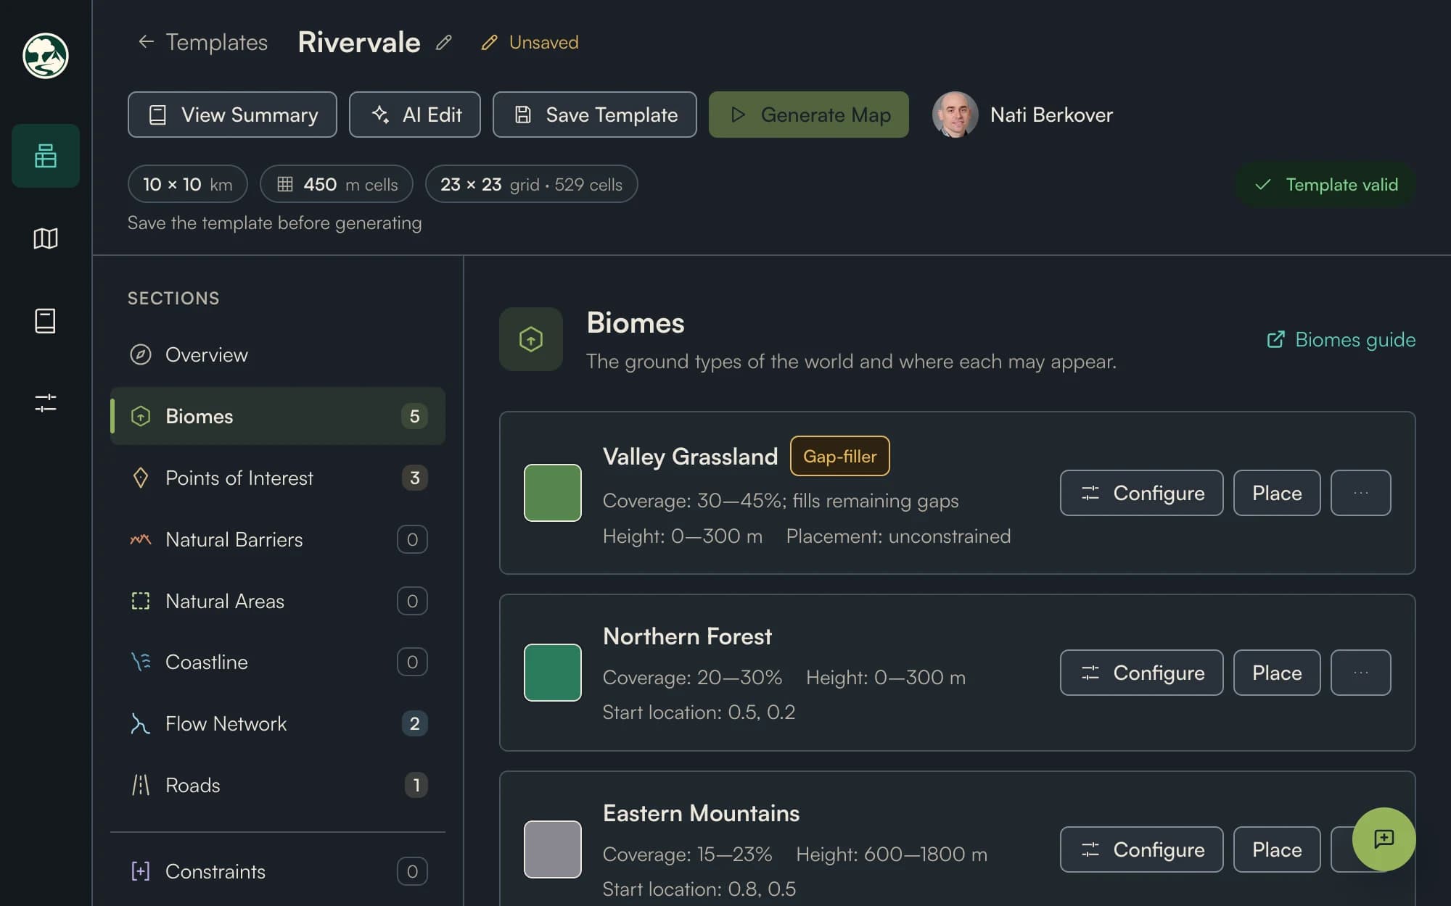Open the map sidebar icon
Screen dimensions: 1451x906
[x=45, y=238]
